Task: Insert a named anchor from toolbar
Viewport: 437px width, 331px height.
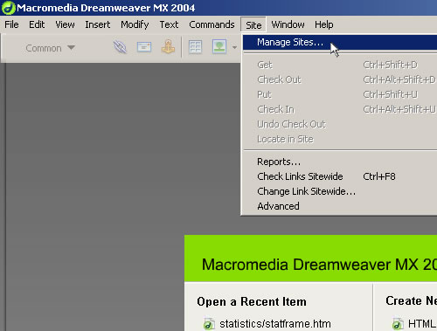Action: [x=168, y=47]
